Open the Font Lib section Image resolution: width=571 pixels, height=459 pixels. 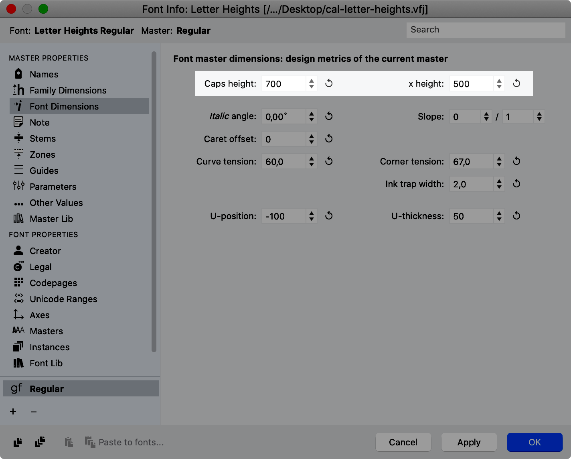pos(79,363)
